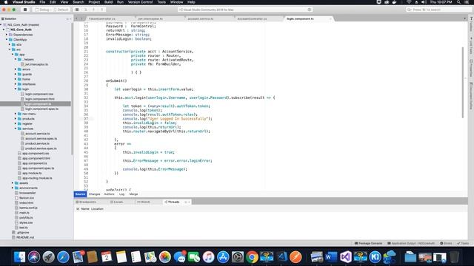474x266 pixels.
Task: Open Microsoft Word from the Dock
Action: click(331, 257)
